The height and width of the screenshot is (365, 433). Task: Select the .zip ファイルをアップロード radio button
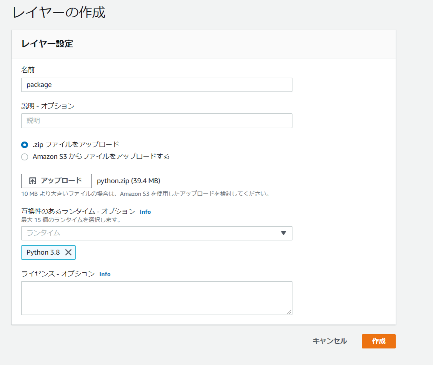tap(25, 145)
